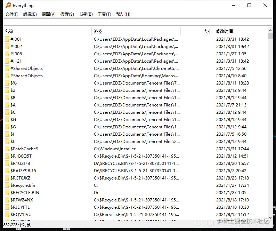Viewport: 276px width, 231px height.
Task: Click date 2021/8/11 18:28
Action: [233, 83]
